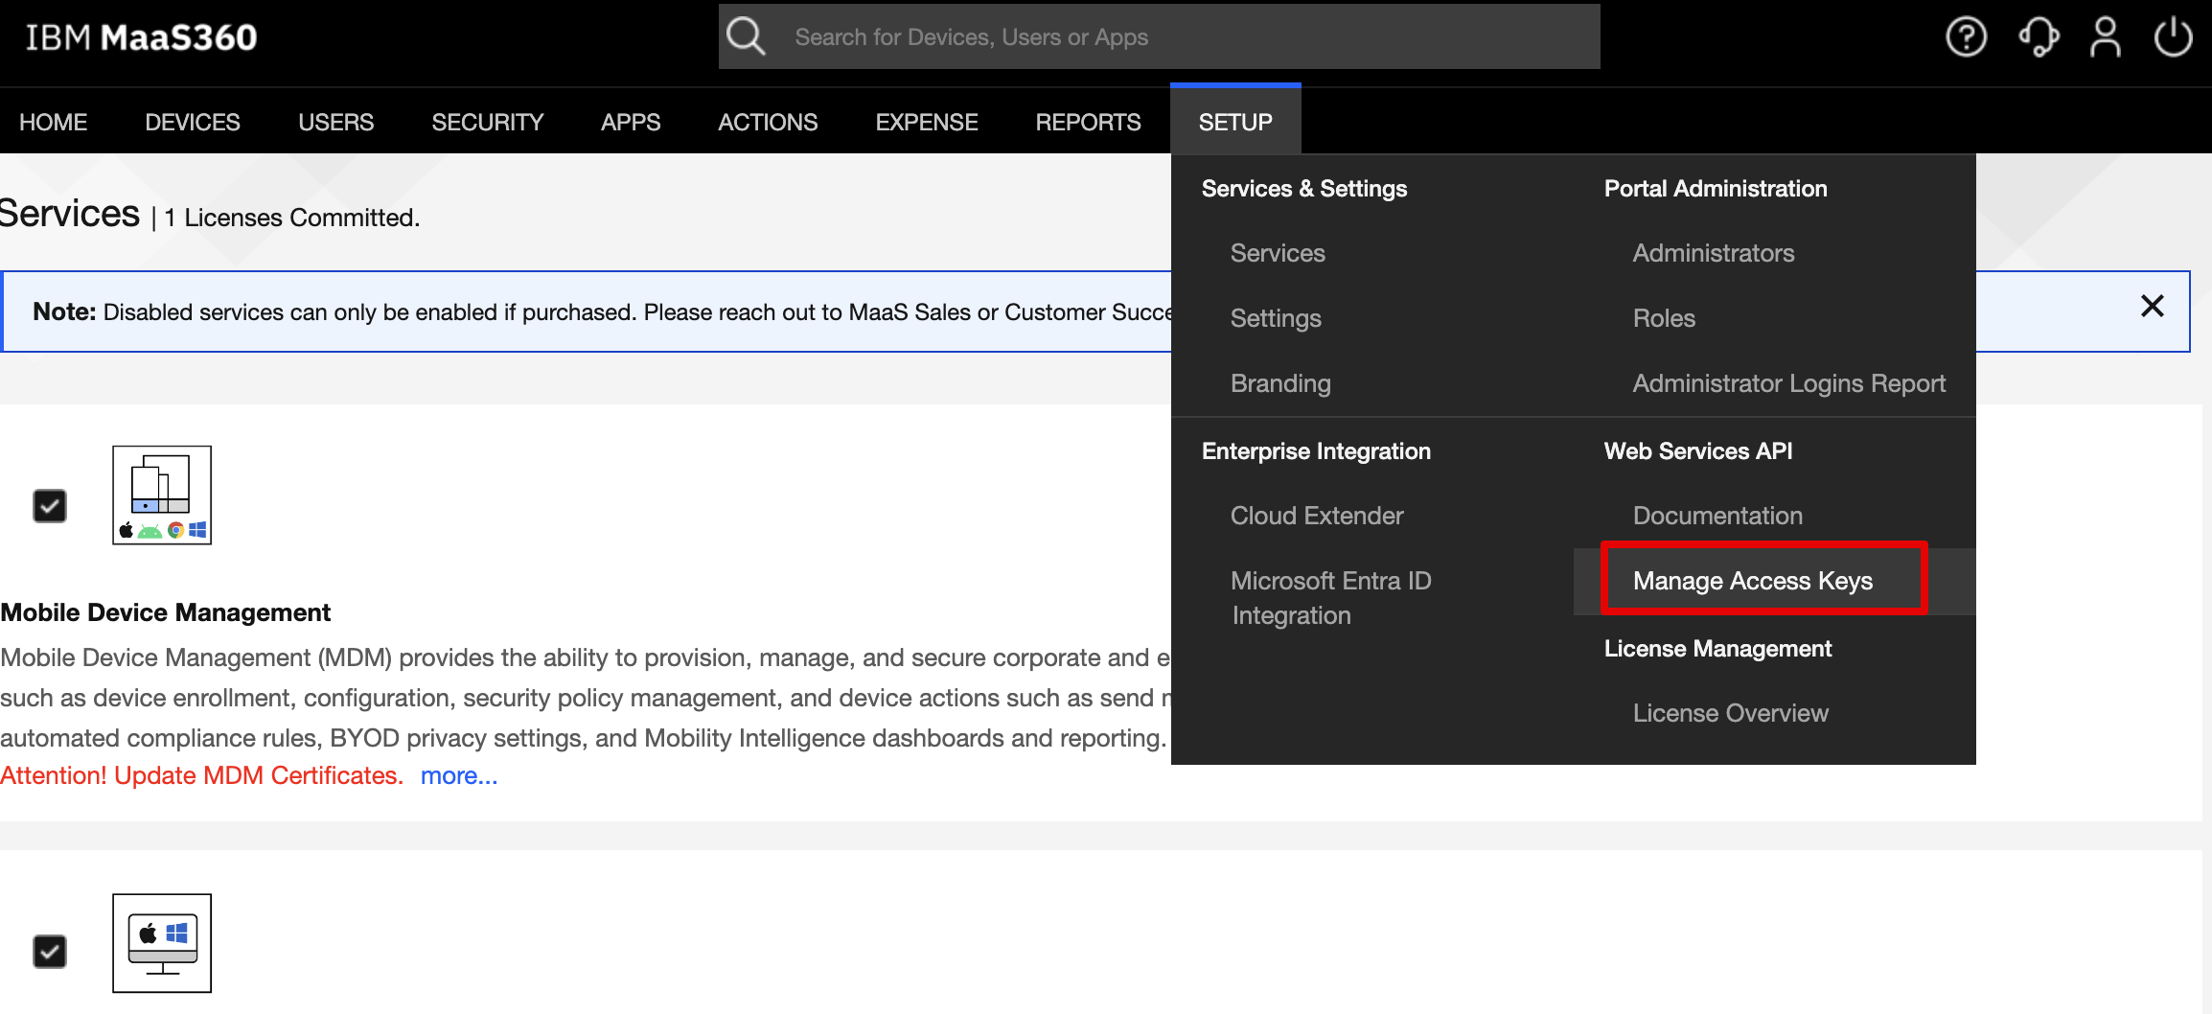Click the search magnifier icon
The width and height of the screenshot is (2212, 1014).
(746, 37)
